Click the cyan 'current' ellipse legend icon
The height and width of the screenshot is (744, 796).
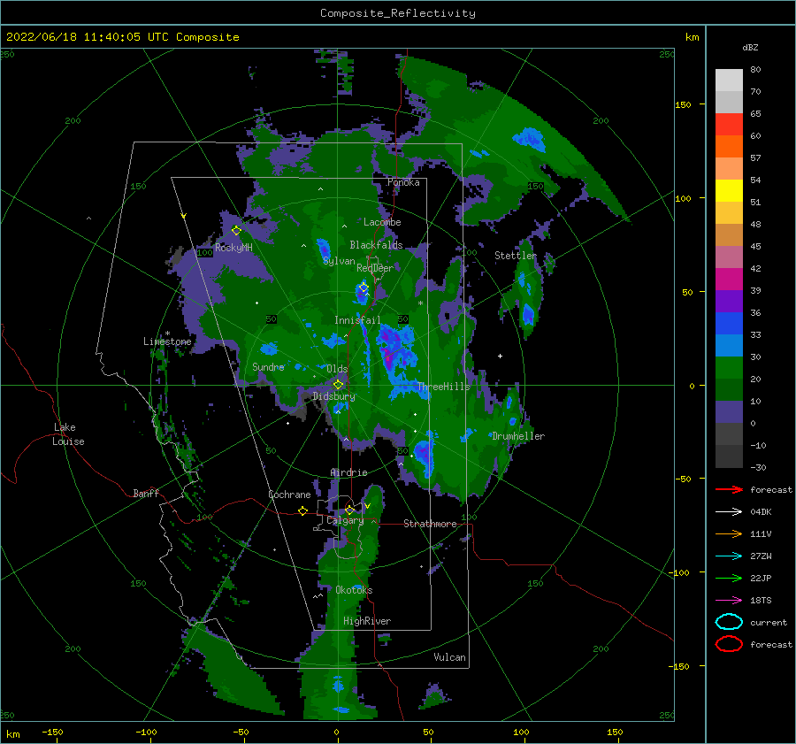729,622
